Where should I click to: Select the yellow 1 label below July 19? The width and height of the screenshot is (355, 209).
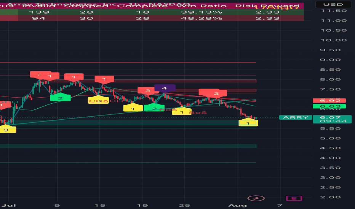pyautogui.click(x=133, y=108)
